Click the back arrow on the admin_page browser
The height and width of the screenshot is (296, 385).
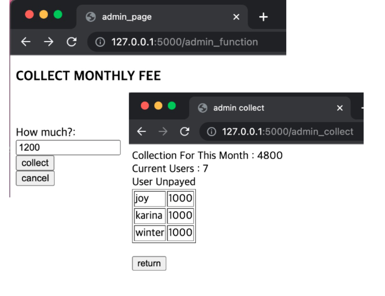(x=25, y=42)
